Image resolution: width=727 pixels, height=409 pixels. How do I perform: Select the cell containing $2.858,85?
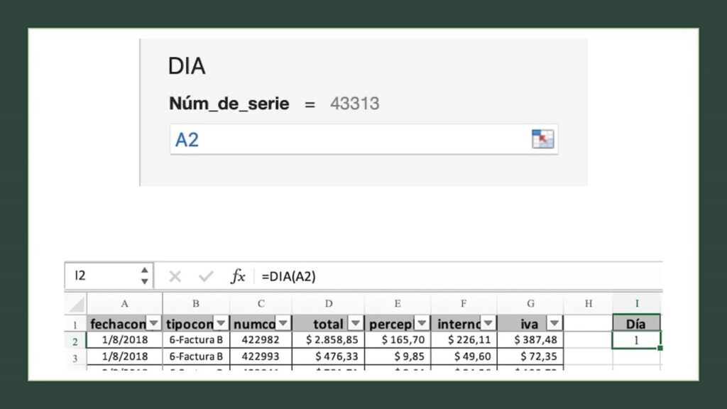point(328,339)
